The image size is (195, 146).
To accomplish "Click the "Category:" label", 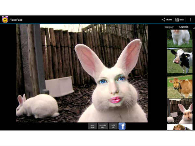I will 169,27.
